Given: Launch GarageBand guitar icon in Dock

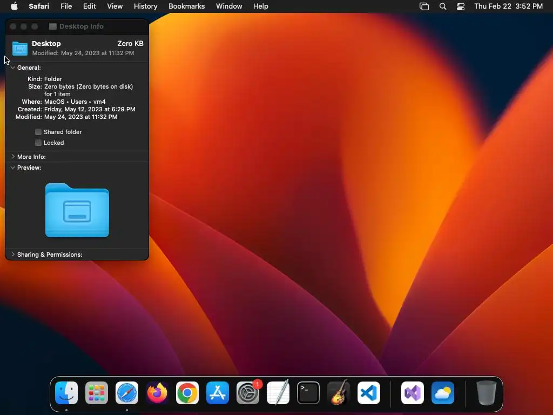Looking at the screenshot, I should (x=339, y=393).
